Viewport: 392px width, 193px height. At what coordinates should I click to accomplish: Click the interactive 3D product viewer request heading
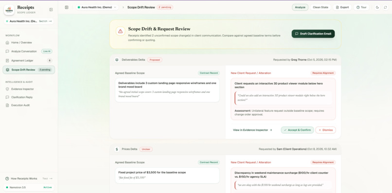279,85
